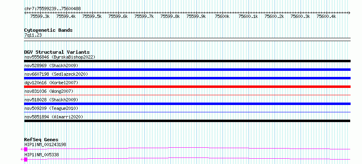
Task: Click the 75599.3k ruler tick label
Action: (x=40, y=16)
